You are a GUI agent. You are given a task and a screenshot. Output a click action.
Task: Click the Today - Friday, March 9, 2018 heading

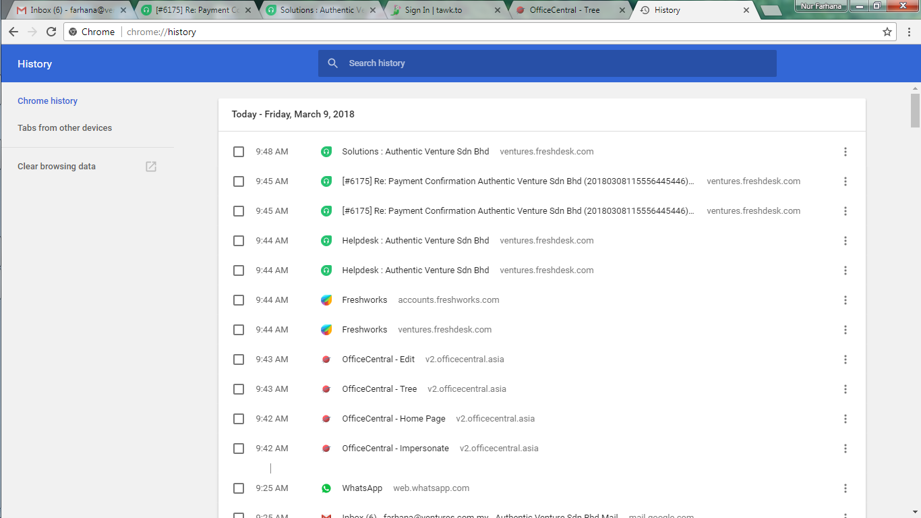pos(293,115)
